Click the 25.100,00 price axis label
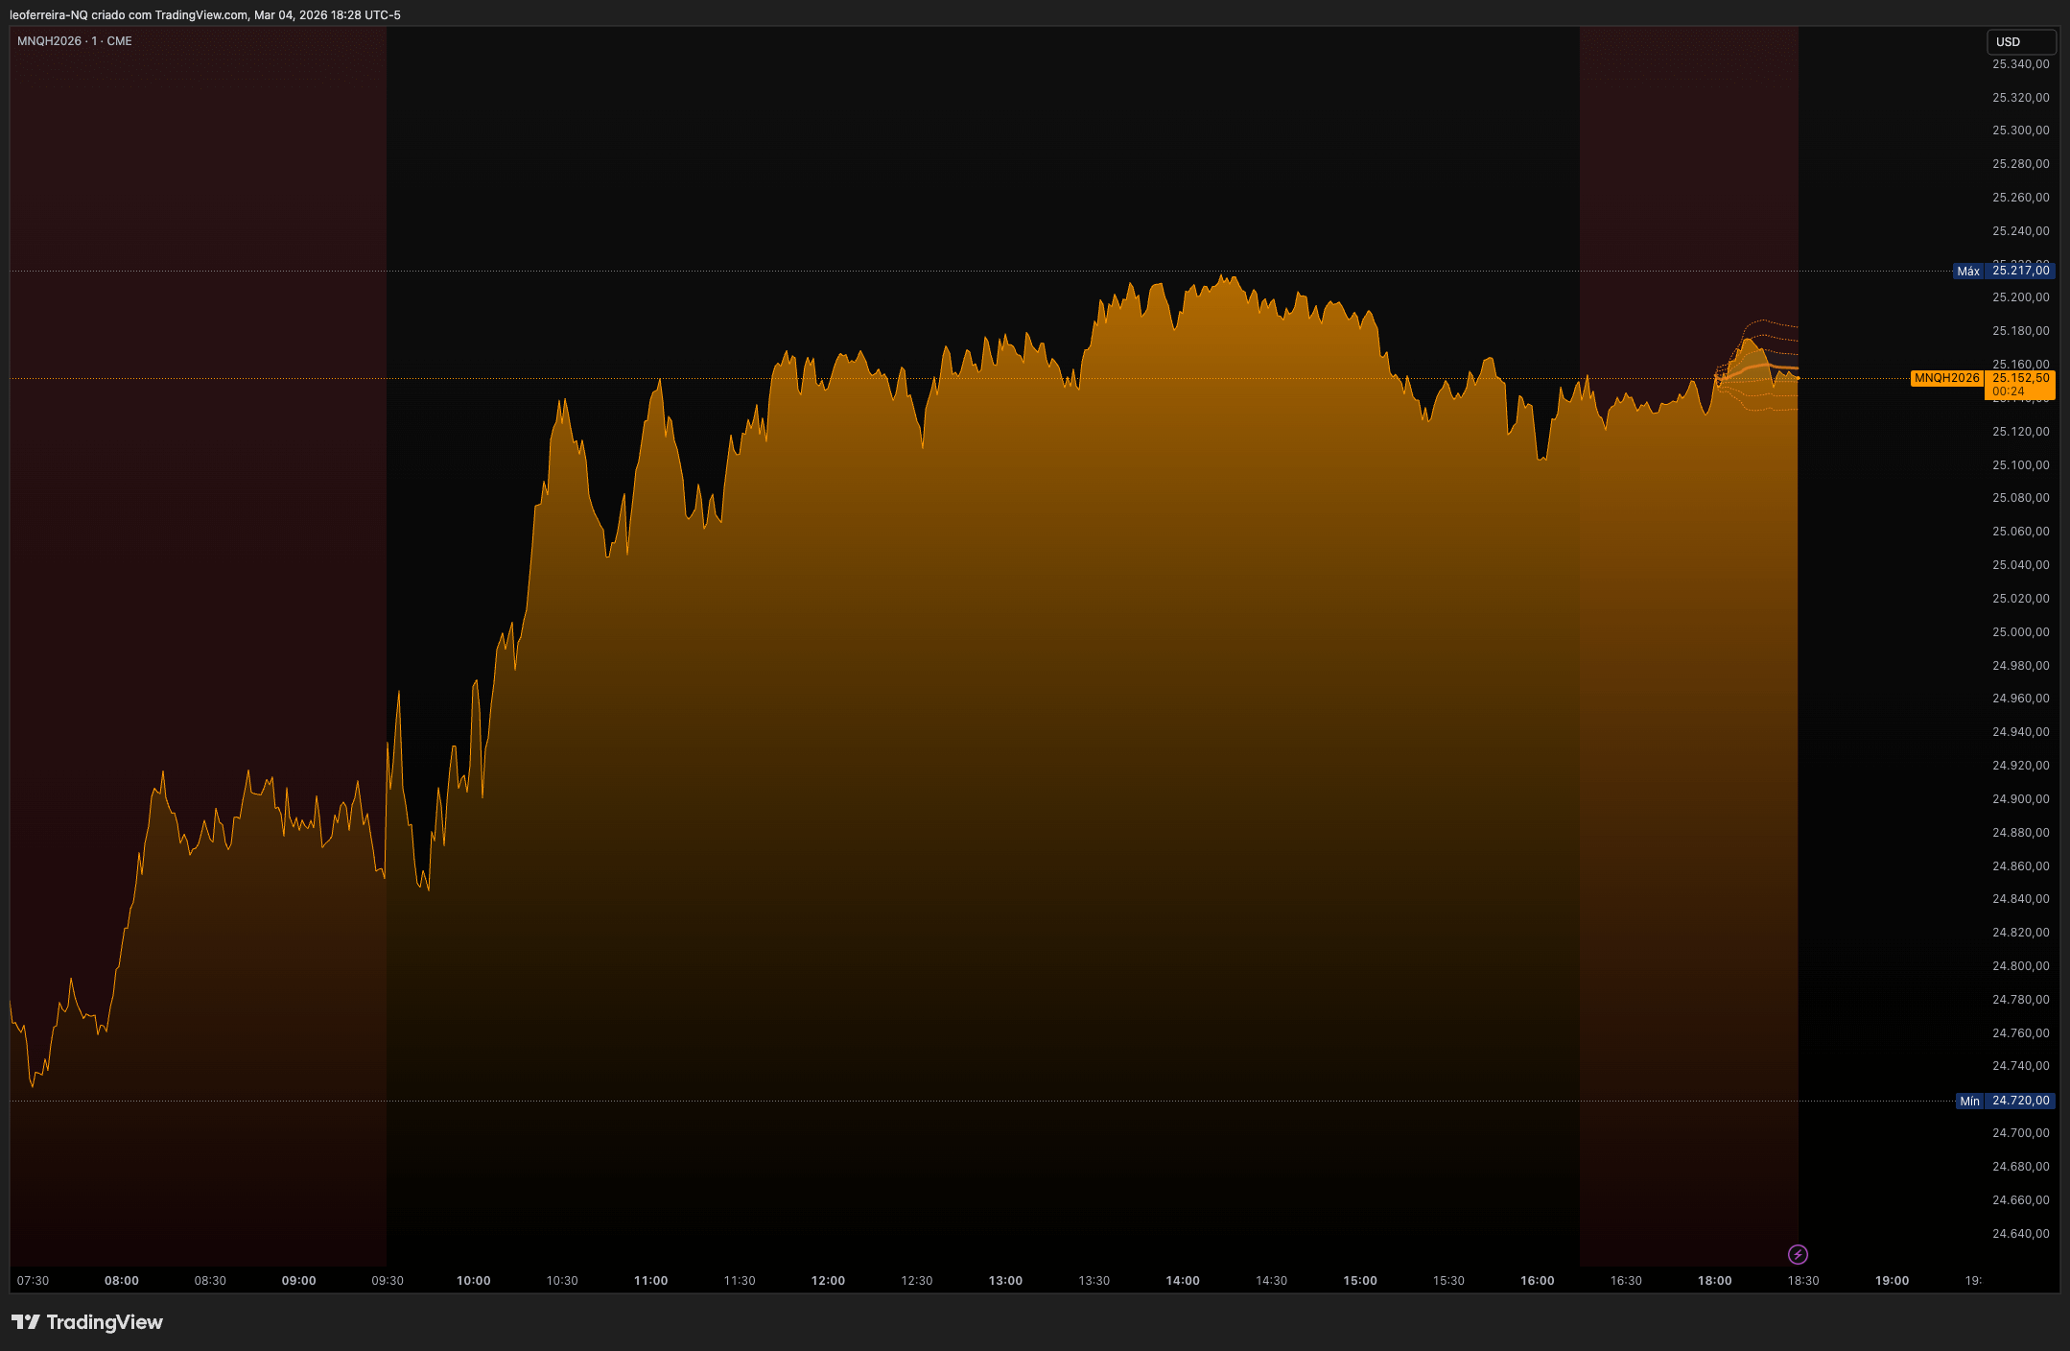 (2021, 465)
